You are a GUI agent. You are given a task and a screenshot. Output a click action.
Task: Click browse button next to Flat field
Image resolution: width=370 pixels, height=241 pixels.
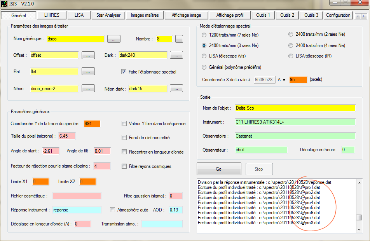[88, 72]
